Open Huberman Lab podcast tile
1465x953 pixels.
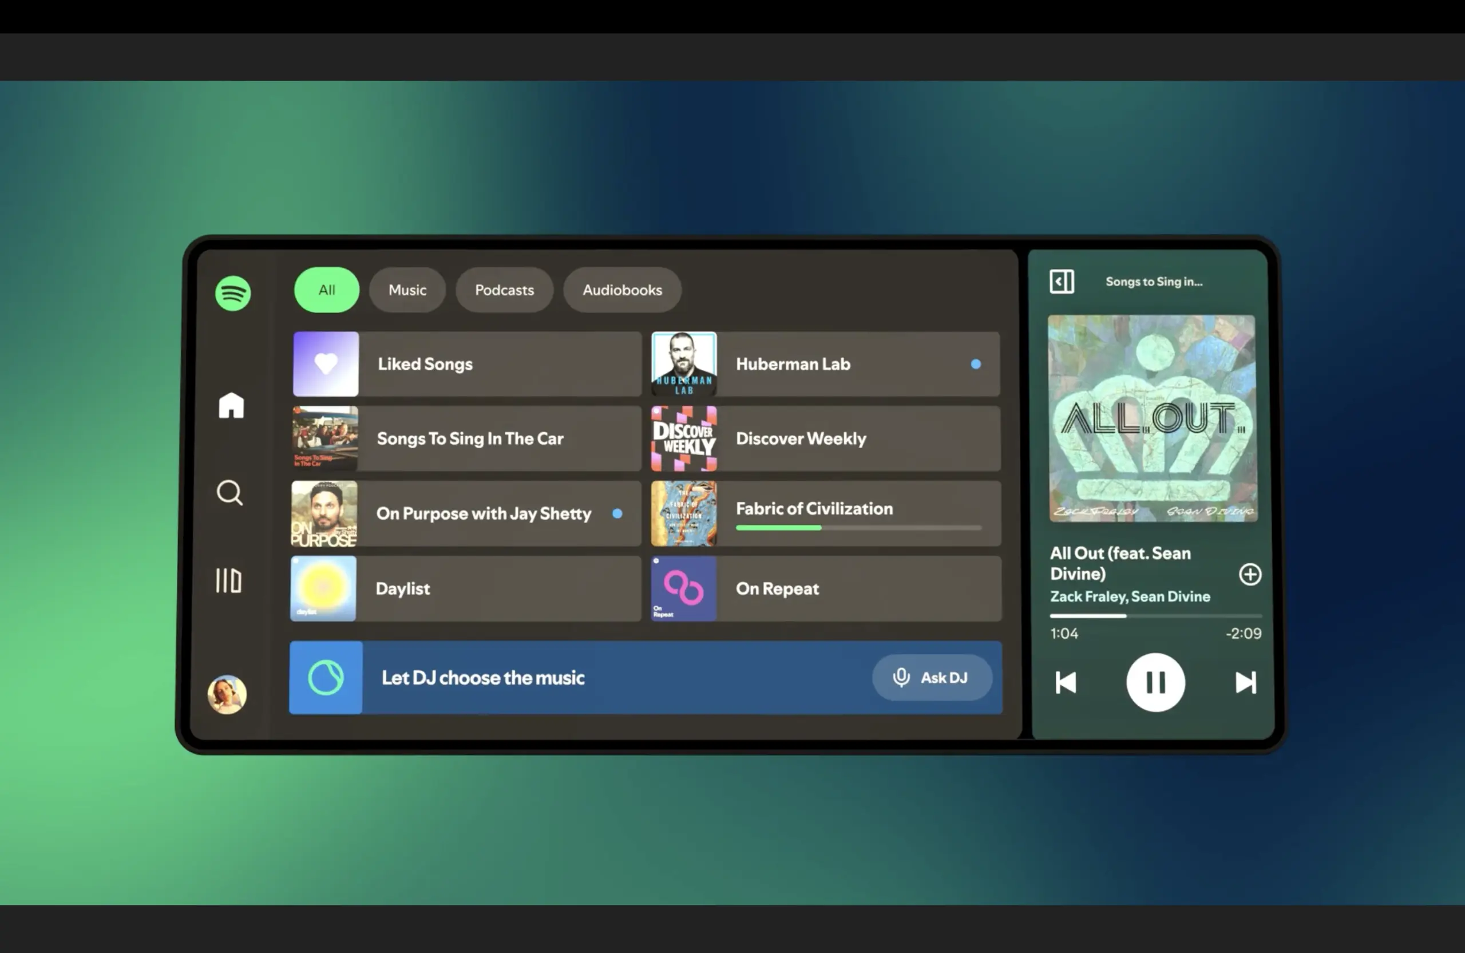tap(825, 364)
